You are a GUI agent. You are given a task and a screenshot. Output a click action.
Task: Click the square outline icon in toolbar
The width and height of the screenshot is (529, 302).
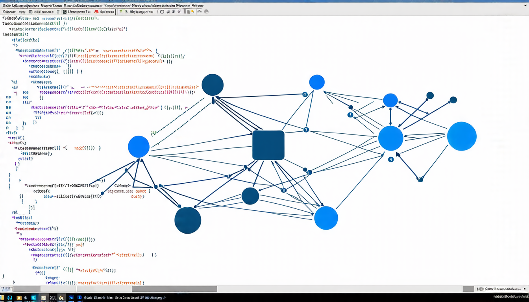[162, 12]
